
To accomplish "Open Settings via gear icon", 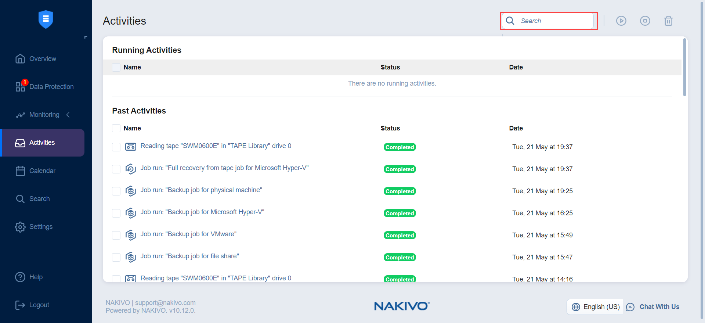I will [20, 227].
